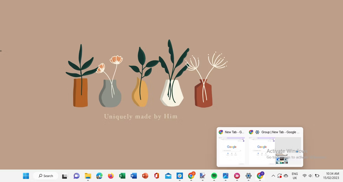Image resolution: width=343 pixels, height=182 pixels.
Task: Launch Microsoft Edge from the taskbar
Action: click(99, 176)
